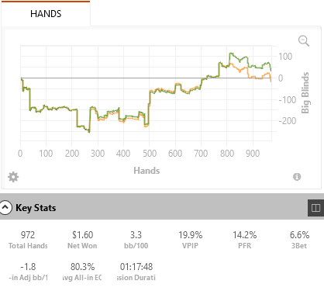Collapse the Key Stats section
The width and height of the screenshot is (324, 291).
coord(5,207)
